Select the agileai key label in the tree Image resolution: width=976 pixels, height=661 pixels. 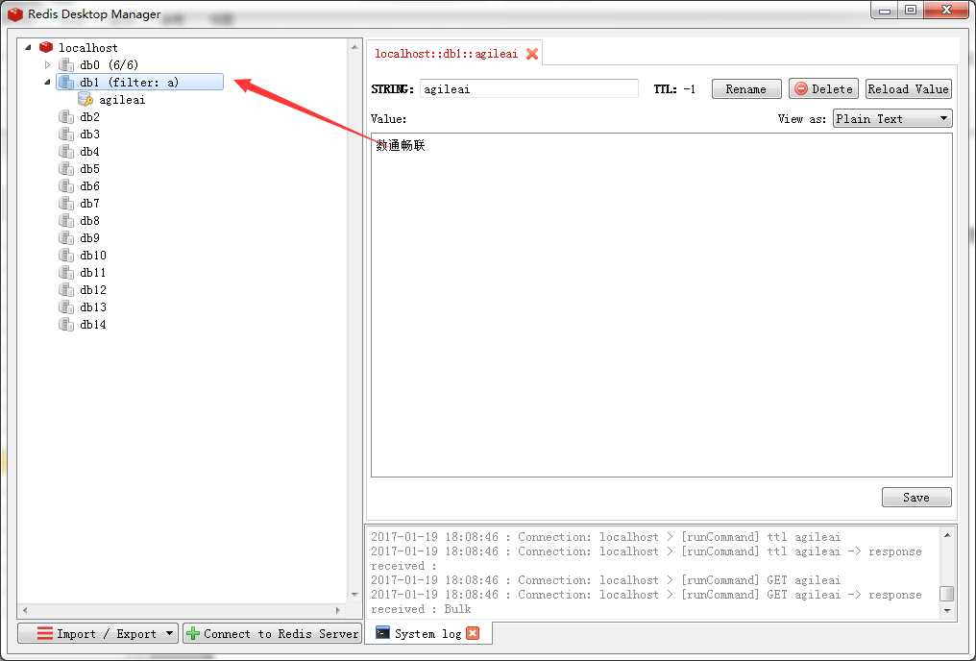(x=122, y=100)
